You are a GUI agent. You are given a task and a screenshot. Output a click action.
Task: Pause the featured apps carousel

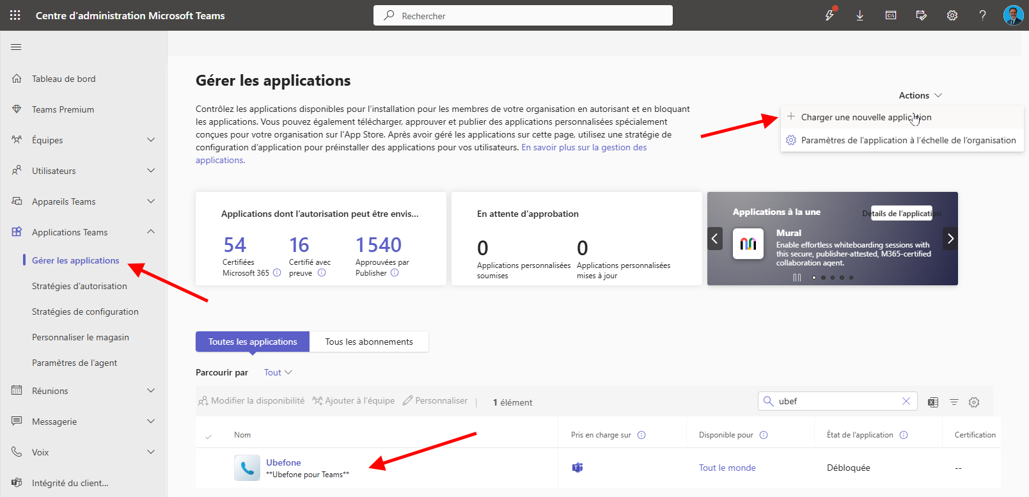(x=797, y=278)
